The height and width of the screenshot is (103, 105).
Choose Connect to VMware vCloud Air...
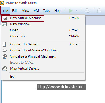[x=43, y=50]
